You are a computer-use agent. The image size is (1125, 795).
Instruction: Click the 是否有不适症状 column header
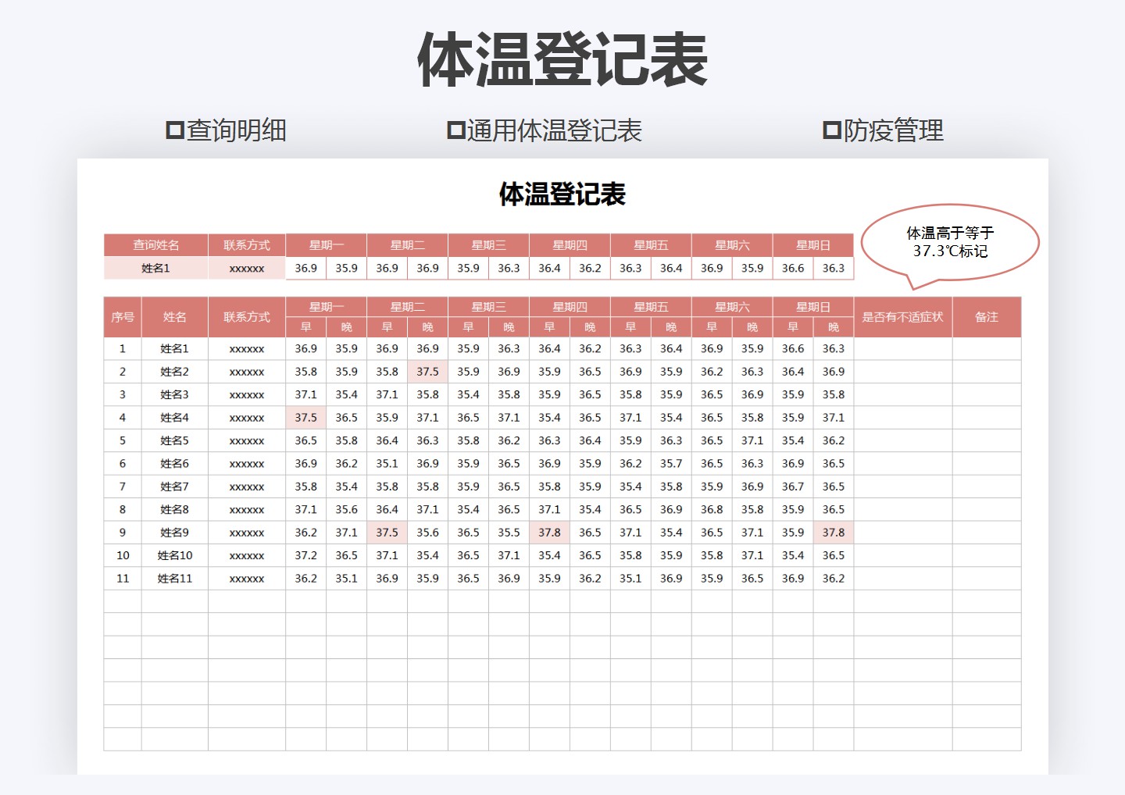pos(903,316)
